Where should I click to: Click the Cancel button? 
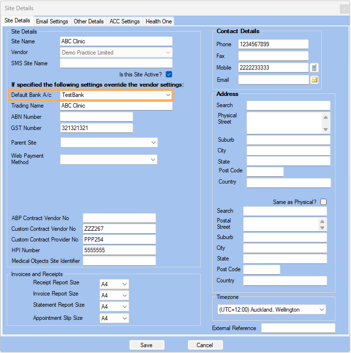[205, 345]
